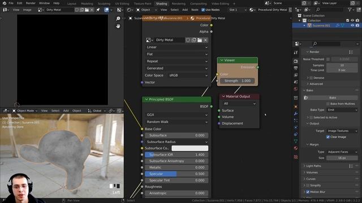
Task: Hide Suzanne.001 with the eye icon
Action: [x=352, y=25]
